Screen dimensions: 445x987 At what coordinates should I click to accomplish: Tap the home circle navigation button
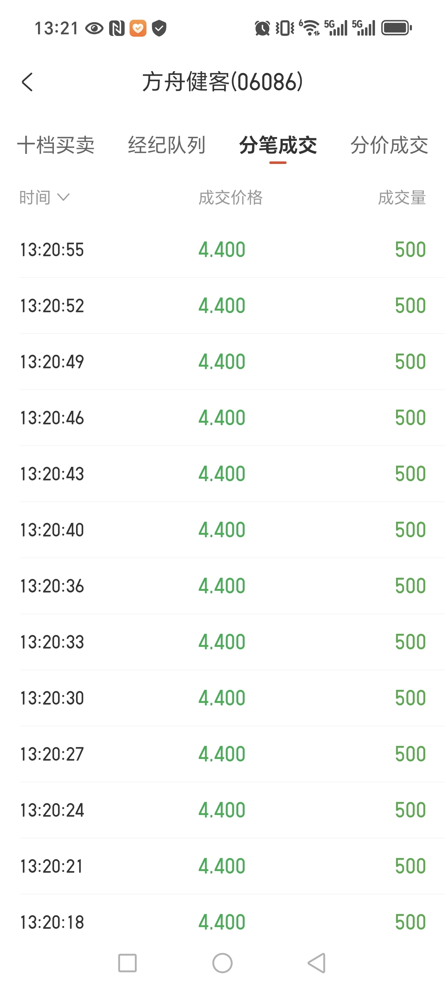(222, 963)
